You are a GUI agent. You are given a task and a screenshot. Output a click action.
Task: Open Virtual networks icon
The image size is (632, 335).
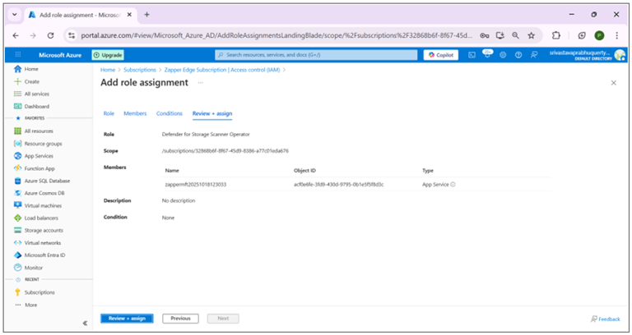(x=18, y=243)
